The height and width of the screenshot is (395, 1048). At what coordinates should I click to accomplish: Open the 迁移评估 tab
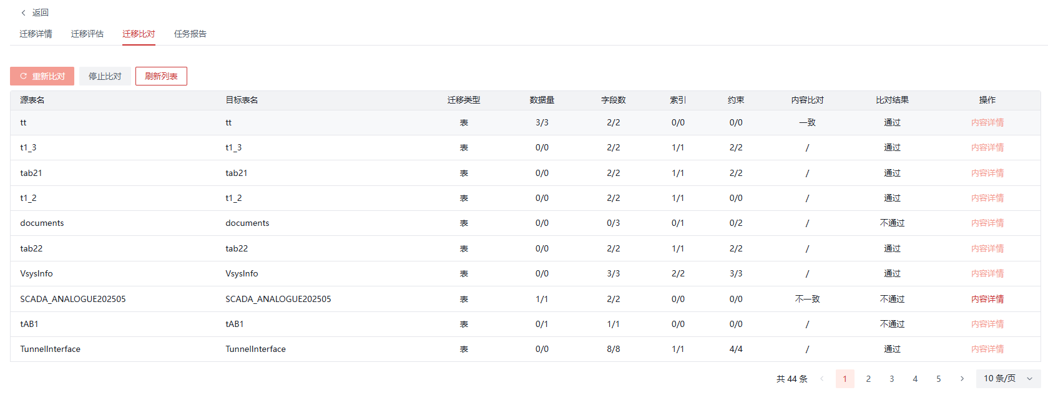coord(87,34)
